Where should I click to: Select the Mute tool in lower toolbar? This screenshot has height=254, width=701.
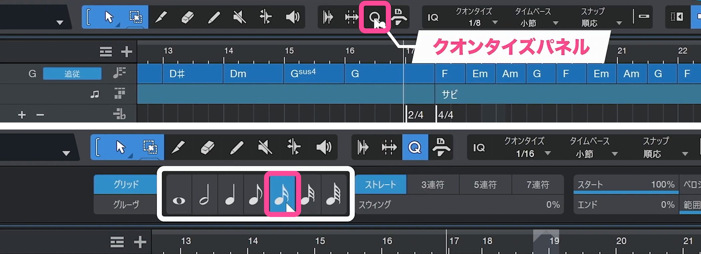(265, 147)
